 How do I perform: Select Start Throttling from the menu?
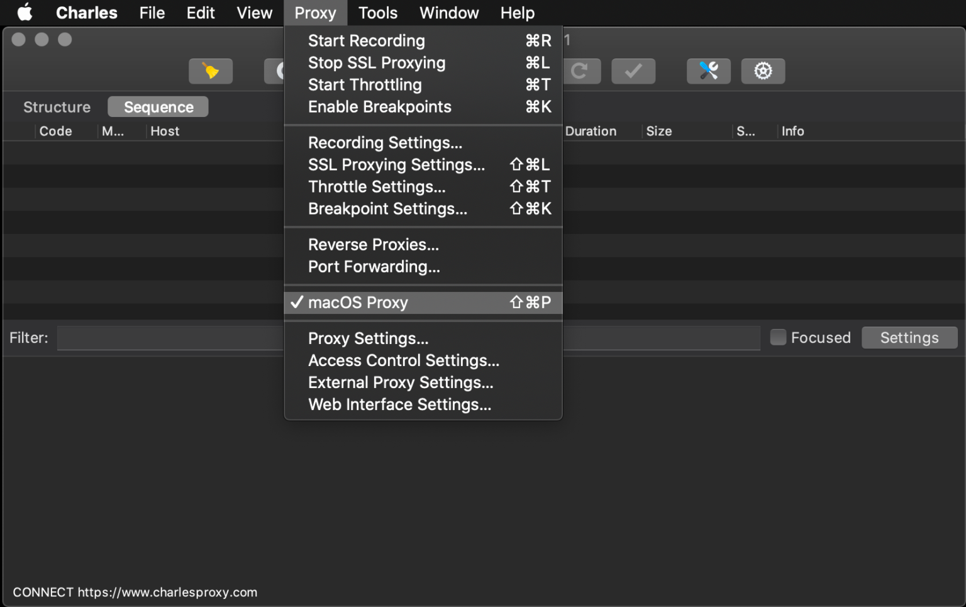click(365, 85)
